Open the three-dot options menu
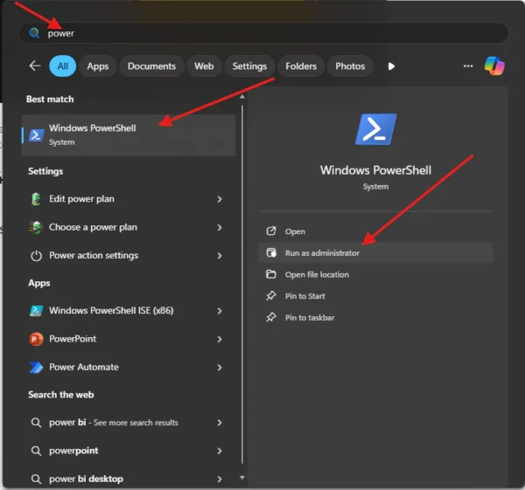The height and width of the screenshot is (490, 525). (468, 66)
